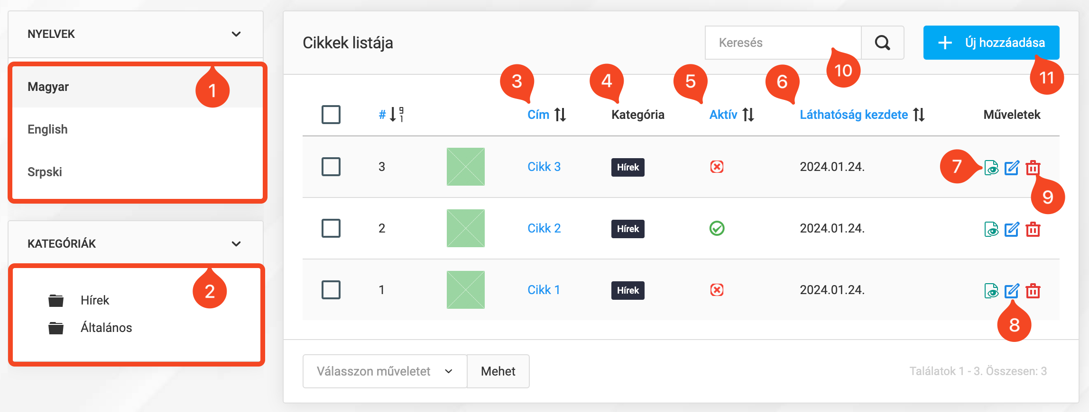Image resolution: width=1089 pixels, height=412 pixels.
Task: Delete Cikk 1 with trash icon
Action: point(1033,291)
